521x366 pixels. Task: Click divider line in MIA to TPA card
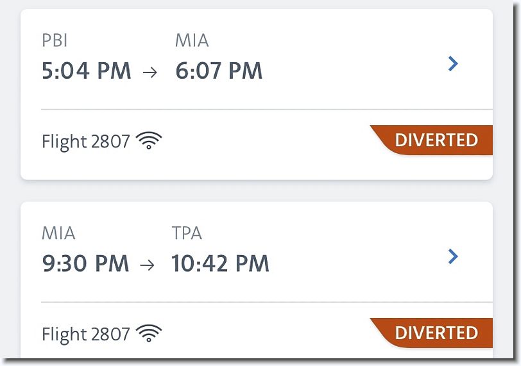pos(267,303)
